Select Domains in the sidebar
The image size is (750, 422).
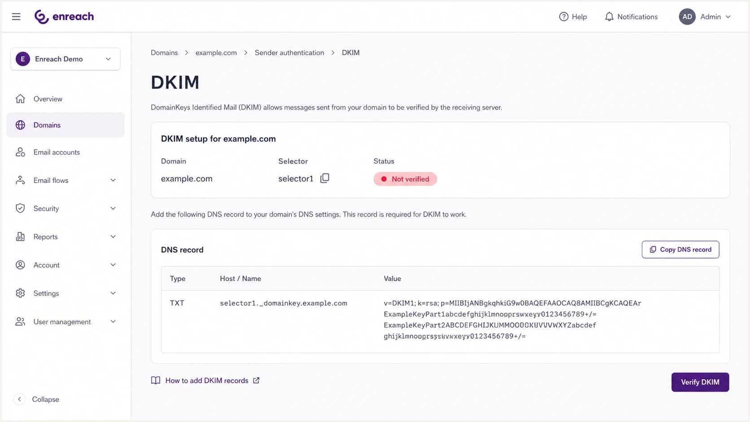point(65,125)
